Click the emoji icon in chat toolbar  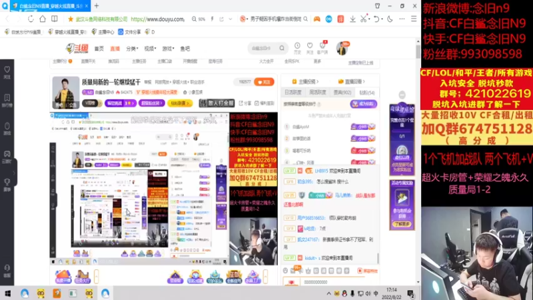click(285, 271)
